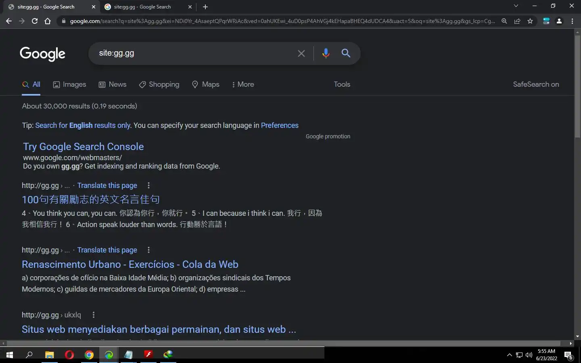Go forward in browser history
The width and height of the screenshot is (581, 363).
click(x=22, y=21)
